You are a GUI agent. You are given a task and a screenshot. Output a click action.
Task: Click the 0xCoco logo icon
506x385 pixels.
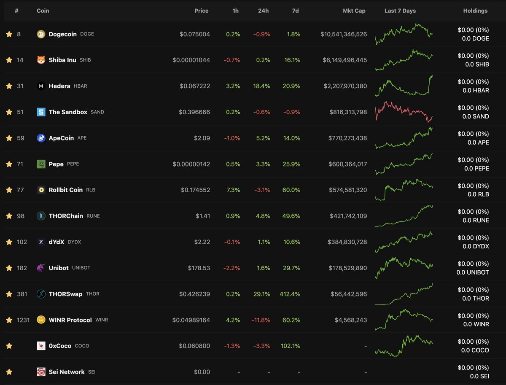41,346
